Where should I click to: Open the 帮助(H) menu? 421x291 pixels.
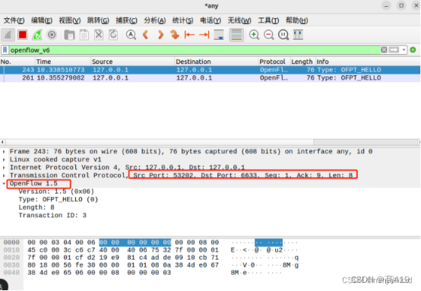click(296, 21)
